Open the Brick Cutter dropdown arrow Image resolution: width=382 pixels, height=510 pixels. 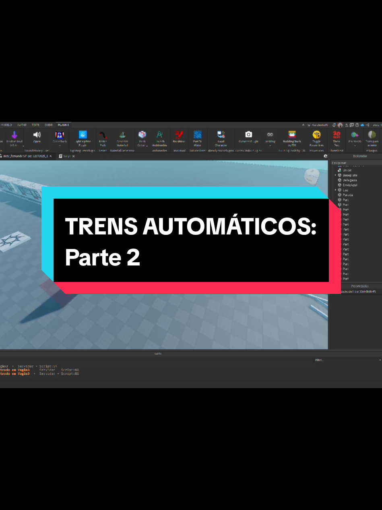[x=147, y=146]
